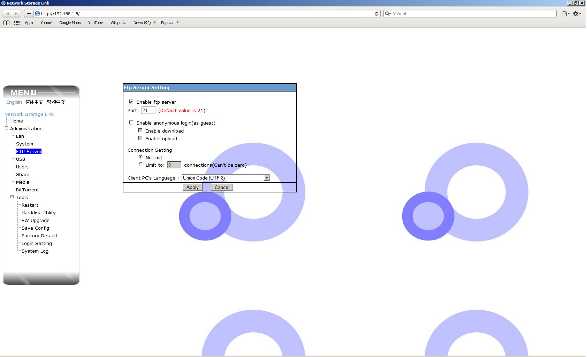The image size is (587, 357).
Task: Click the browser Back arrow button
Action: coord(8,14)
